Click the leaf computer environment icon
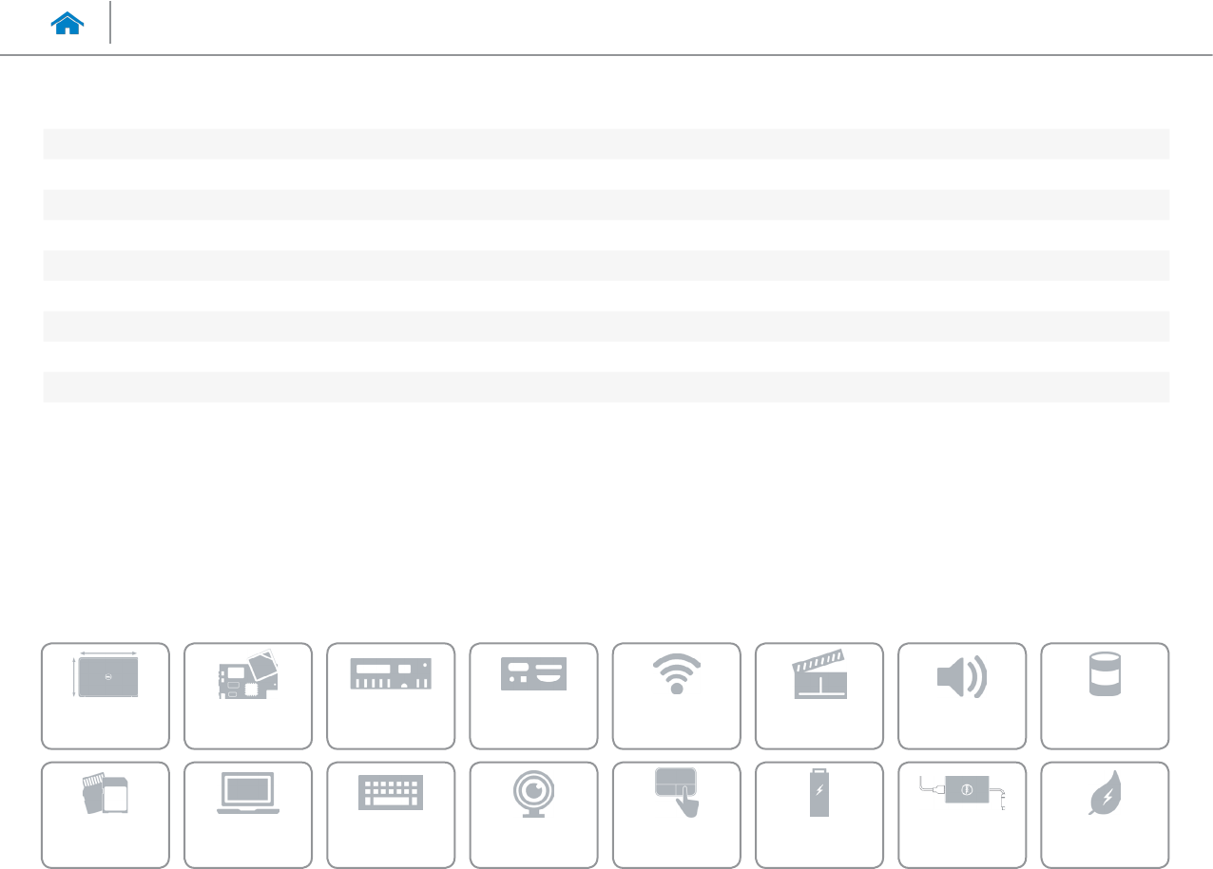1213x869 pixels. 1105,814
